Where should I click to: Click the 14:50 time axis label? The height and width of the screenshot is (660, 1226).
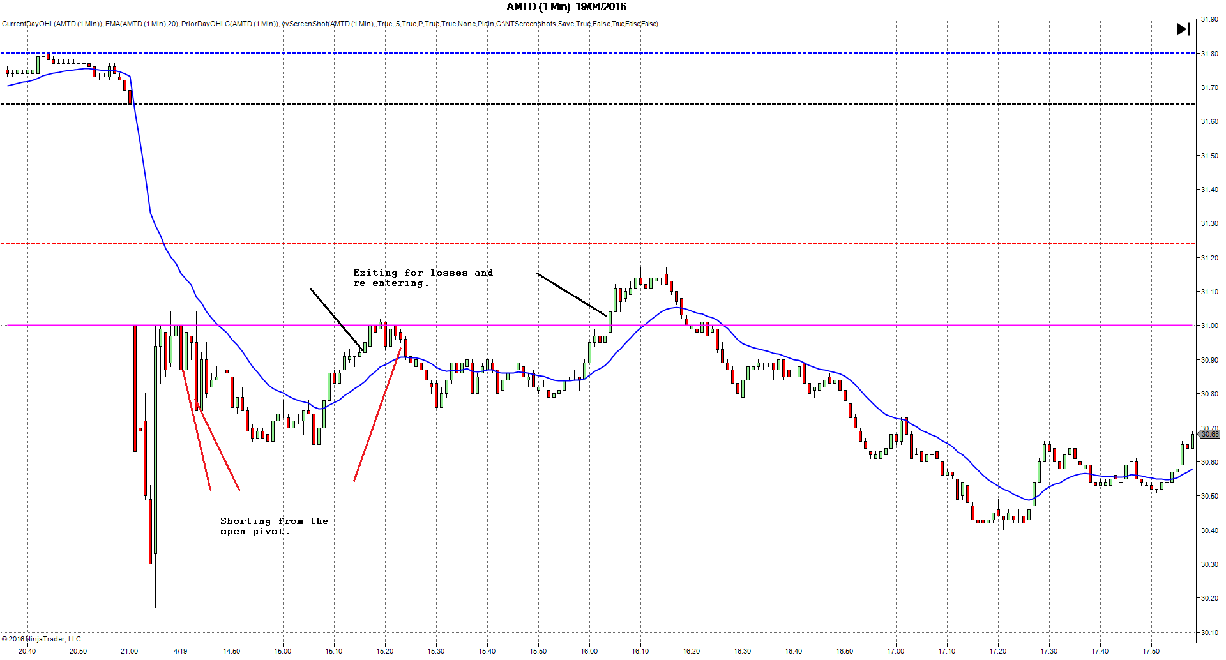click(232, 651)
